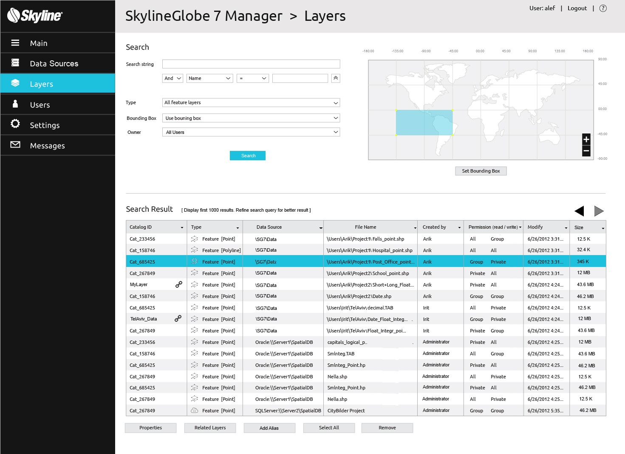Open the Data Sources section
625x454 pixels.
(58, 63)
